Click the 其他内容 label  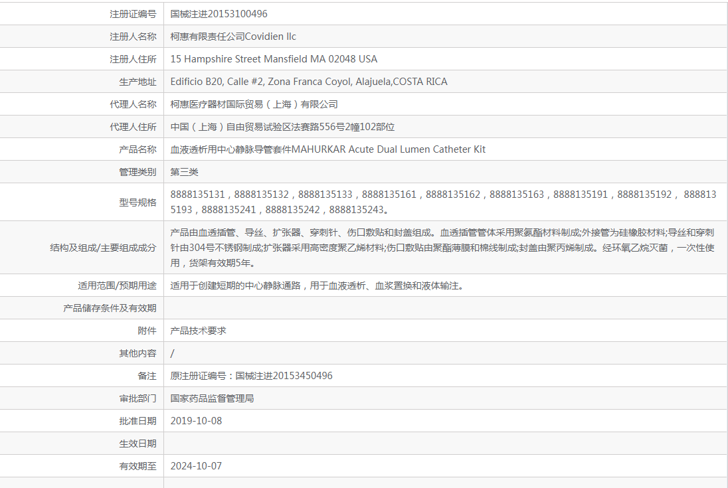[x=137, y=353]
